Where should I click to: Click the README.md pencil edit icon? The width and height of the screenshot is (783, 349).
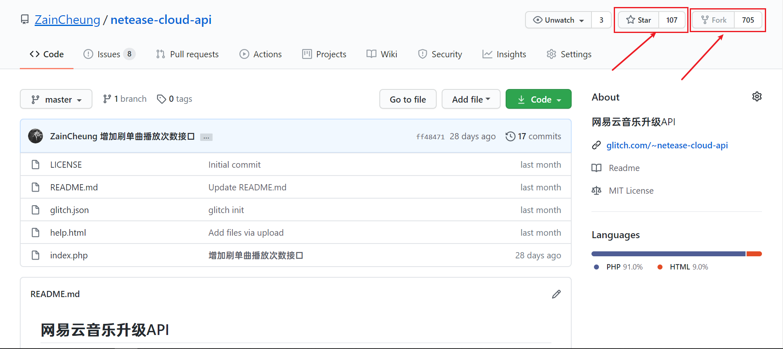pyautogui.click(x=556, y=294)
